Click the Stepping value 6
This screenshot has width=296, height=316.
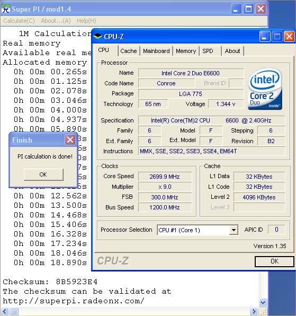tap(271, 130)
